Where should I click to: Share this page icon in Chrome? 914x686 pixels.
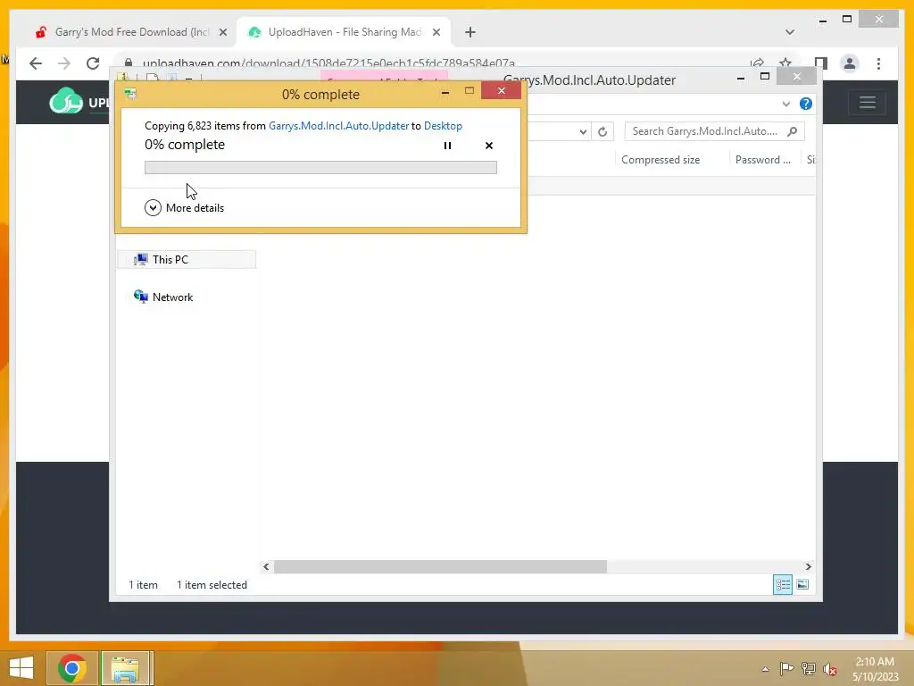757,63
